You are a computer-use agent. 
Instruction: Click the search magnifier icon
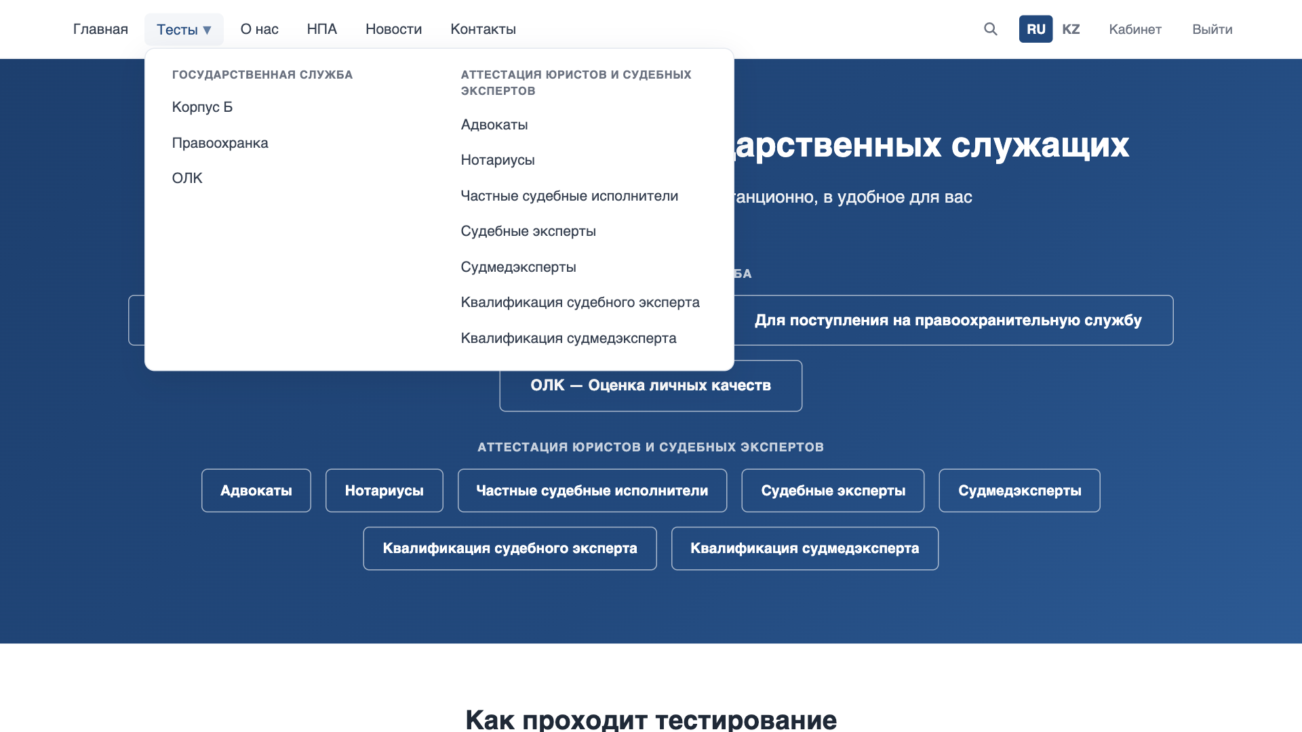point(991,29)
